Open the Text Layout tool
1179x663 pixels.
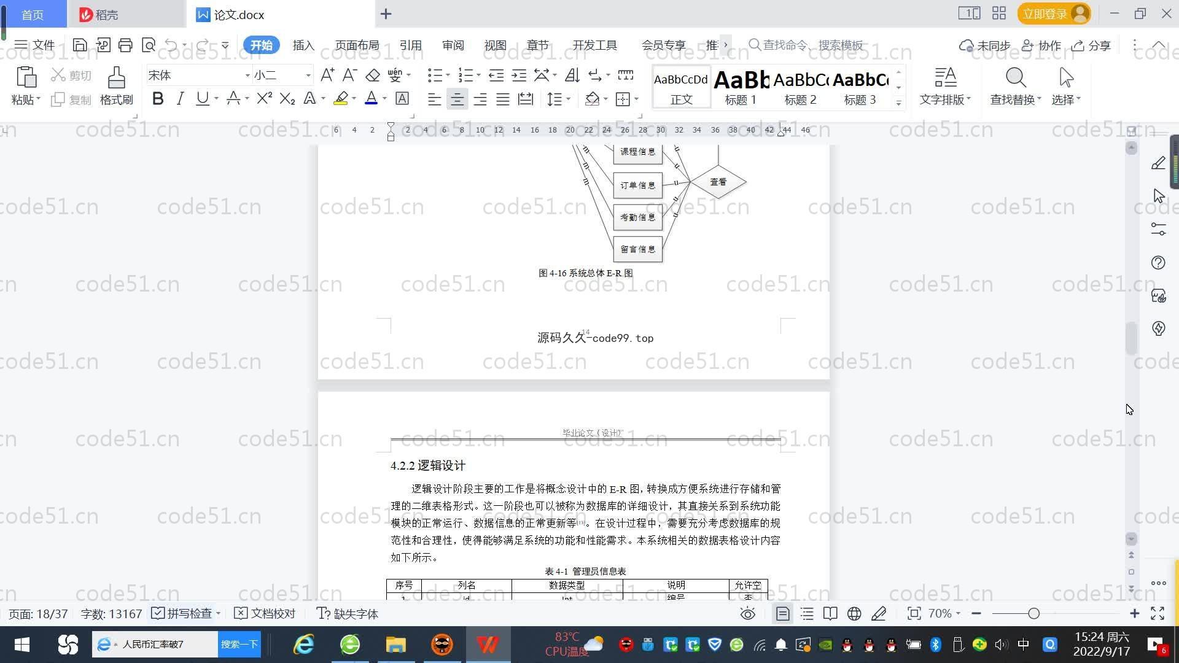click(x=945, y=86)
